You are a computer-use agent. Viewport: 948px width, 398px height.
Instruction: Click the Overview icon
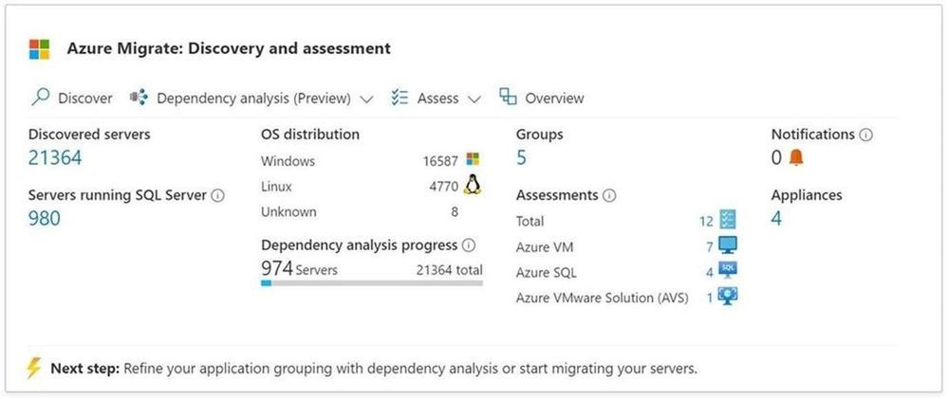point(508,97)
